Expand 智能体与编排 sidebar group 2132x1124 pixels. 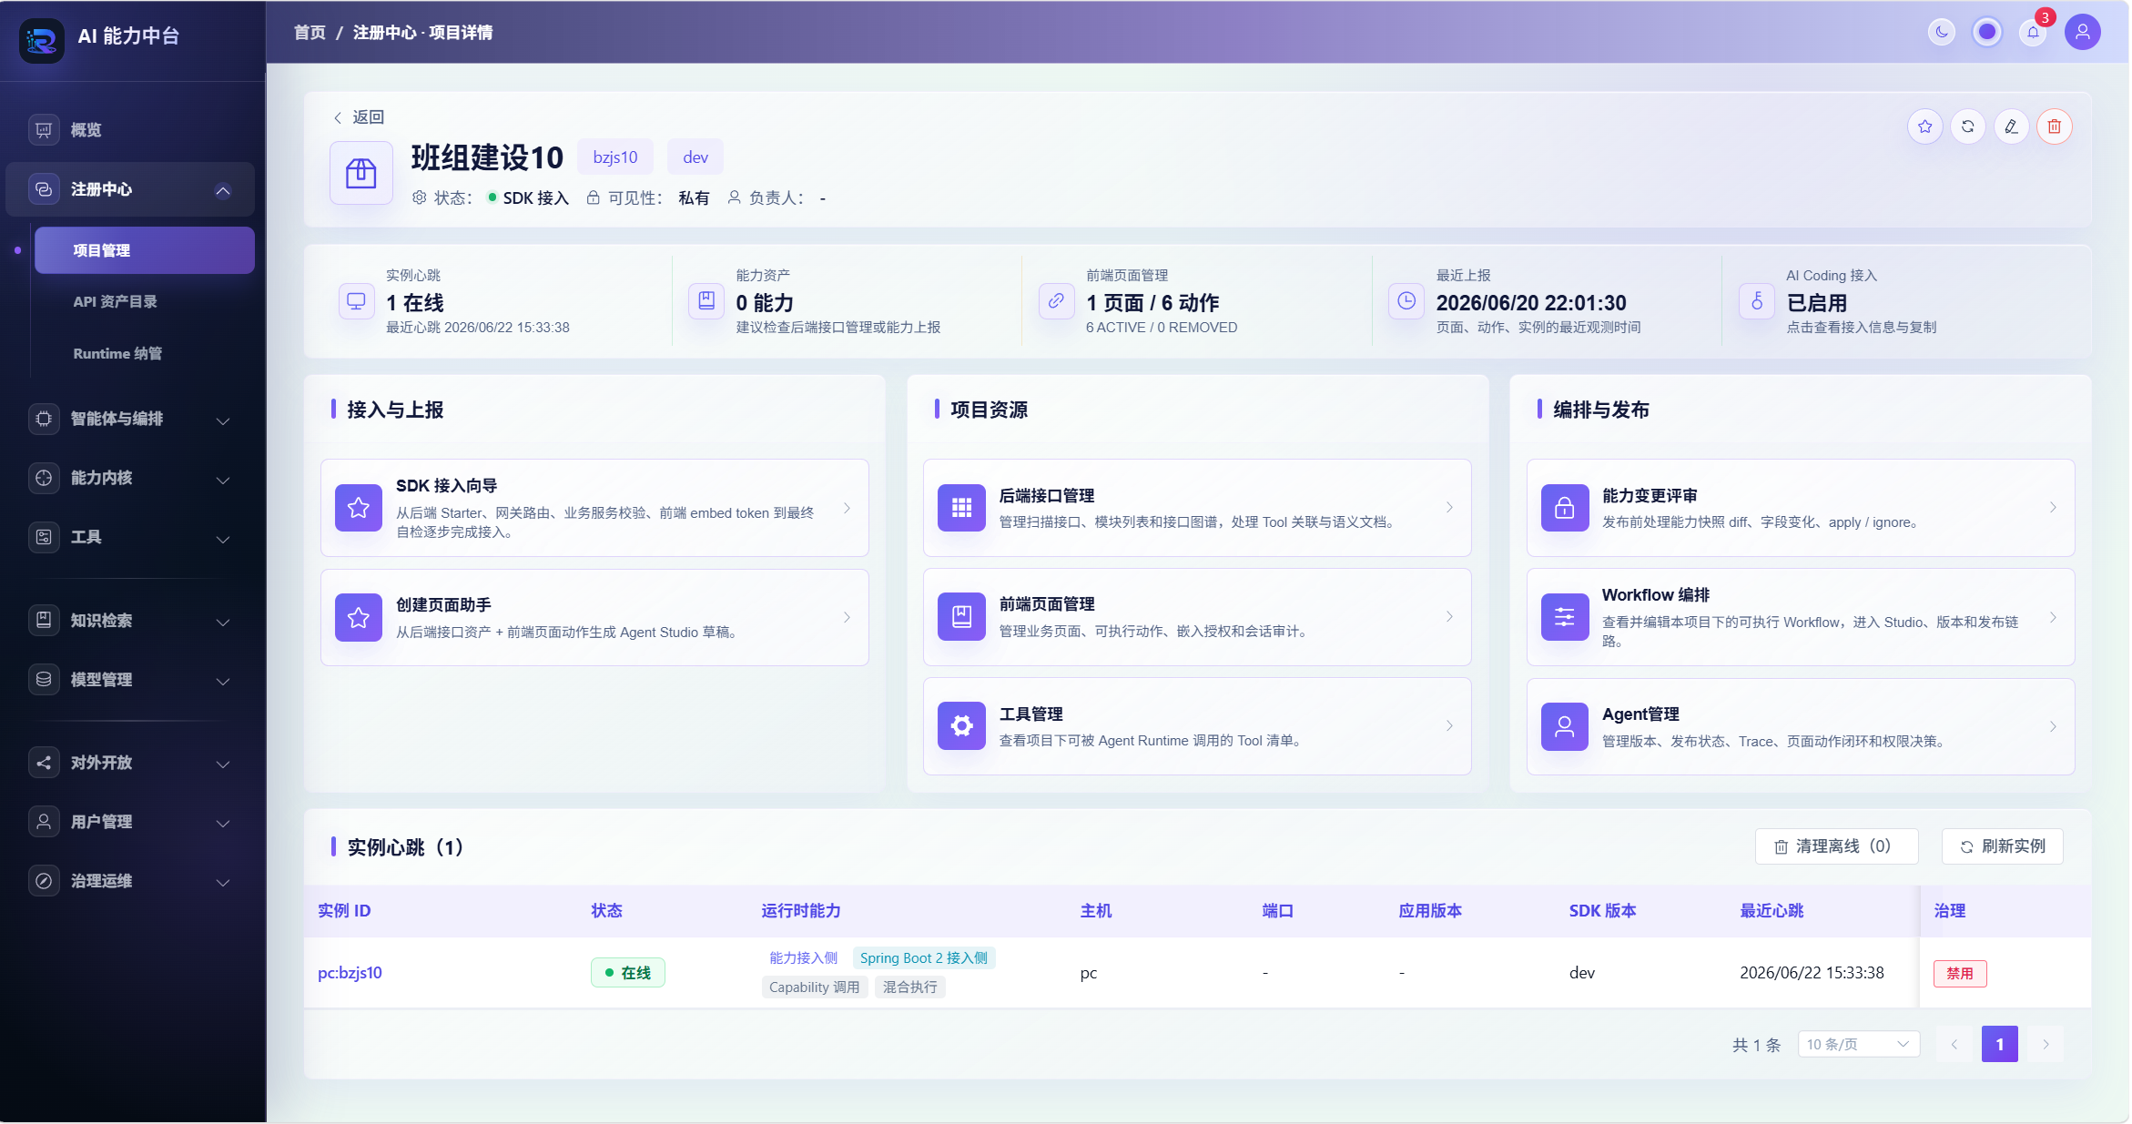(x=129, y=419)
